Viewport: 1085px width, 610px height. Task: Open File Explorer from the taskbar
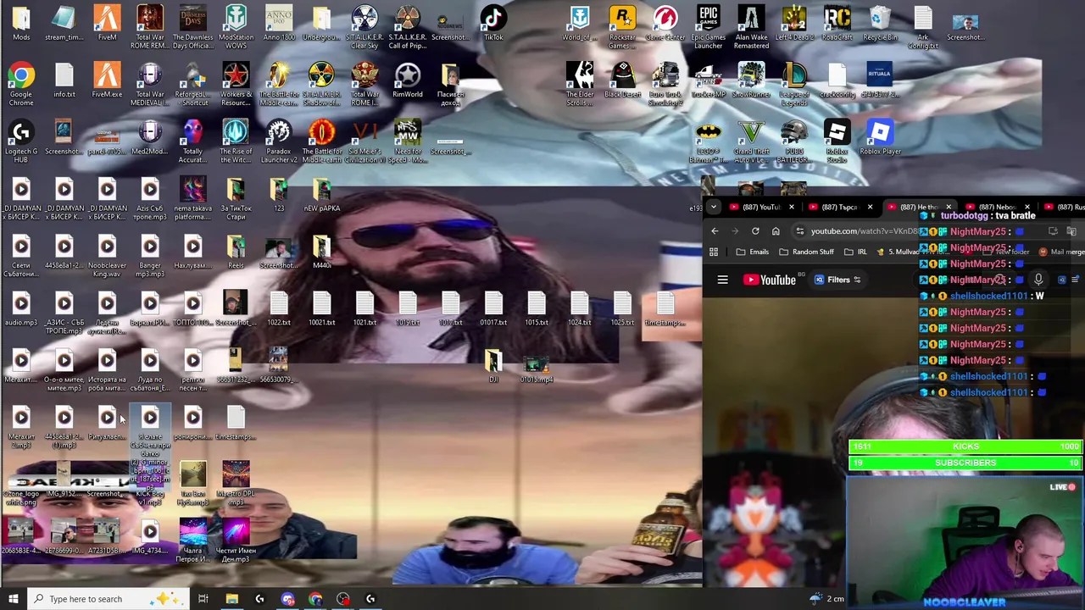tap(231, 599)
